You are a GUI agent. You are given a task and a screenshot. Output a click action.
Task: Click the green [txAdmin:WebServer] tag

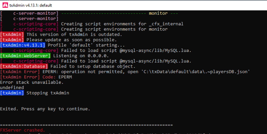click(x=25, y=56)
